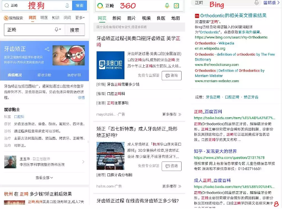Search suggestion 口腔正畸 in Bing

point(232,97)
